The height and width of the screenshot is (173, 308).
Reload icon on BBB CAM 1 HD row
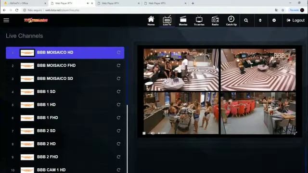coord(118,170)
